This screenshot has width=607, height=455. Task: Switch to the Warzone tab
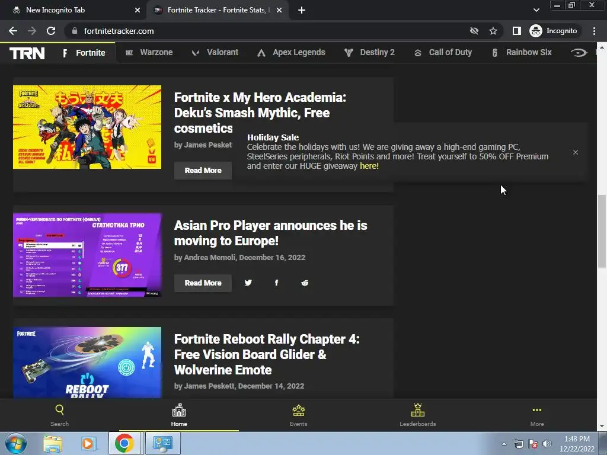click(149, 53)
